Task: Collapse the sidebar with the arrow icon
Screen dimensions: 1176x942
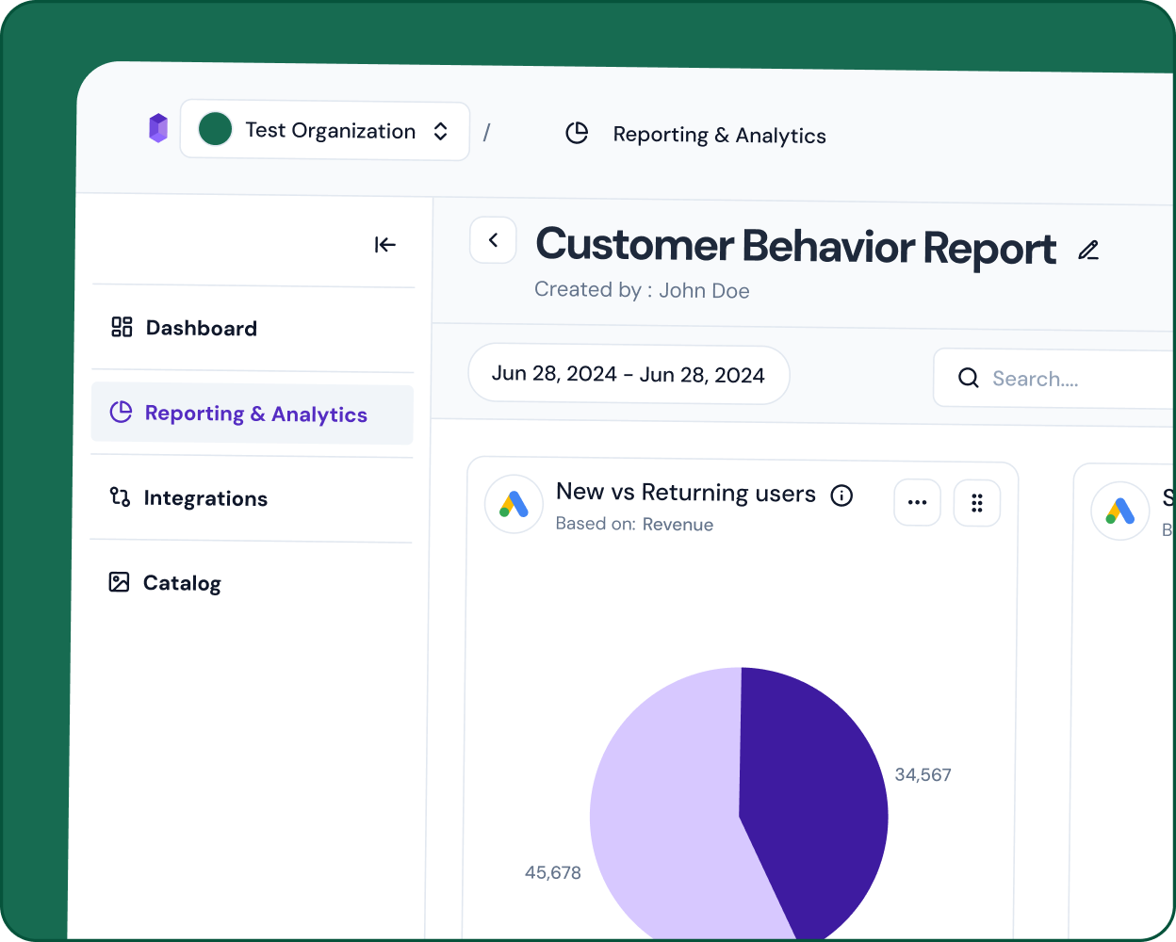Action: (x=384, y=245)
